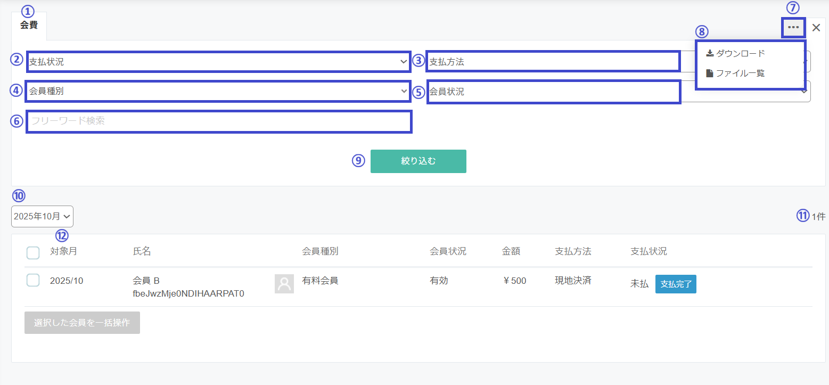Click the blue 支払完了 button
The width and height of the screenshot is (829, 385).
click(676, 284)
